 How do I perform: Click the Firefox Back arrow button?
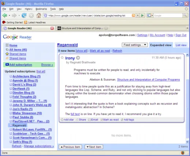(x=5, y=15)
